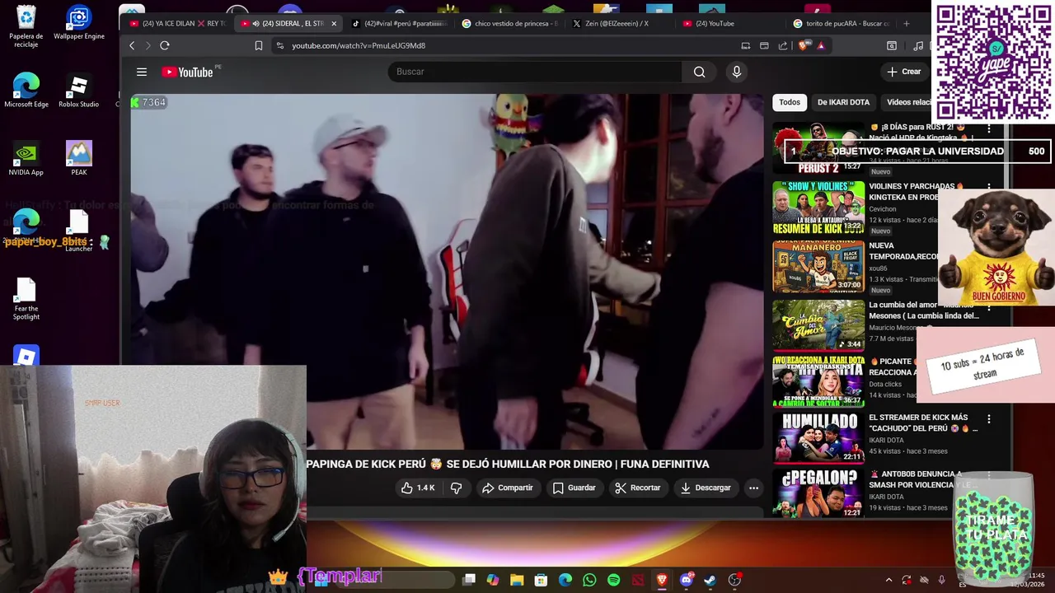1055x593 pixels.
Task: Open more actions menu below video
Action: pyautogui.click(x=753, y=488)
